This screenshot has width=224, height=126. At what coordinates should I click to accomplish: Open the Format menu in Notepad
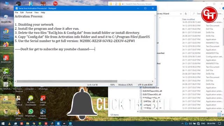pos(29,13)
